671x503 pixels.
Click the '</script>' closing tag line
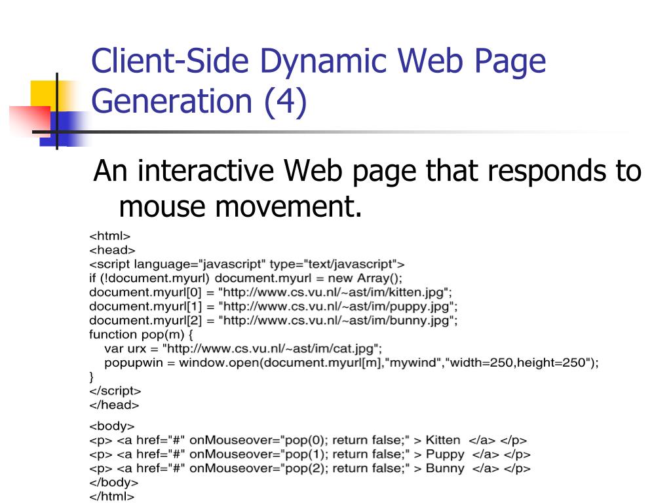coord(115,391)
